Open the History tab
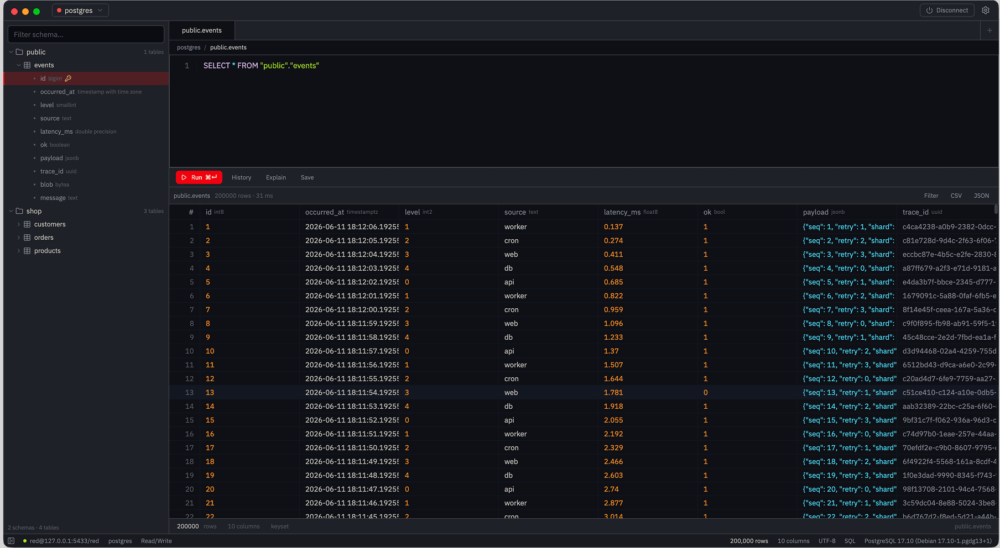 [x=241, y=177]
